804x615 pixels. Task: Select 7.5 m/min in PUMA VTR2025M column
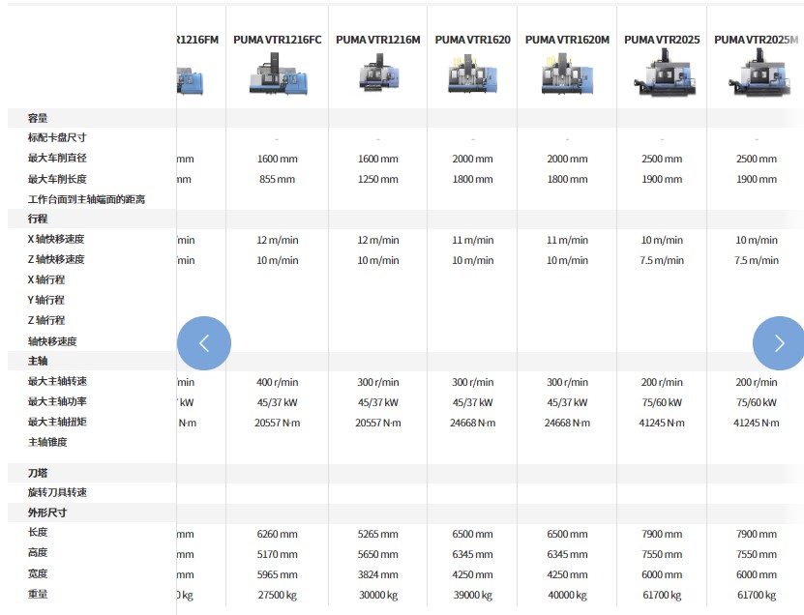(x=757, y=260)
